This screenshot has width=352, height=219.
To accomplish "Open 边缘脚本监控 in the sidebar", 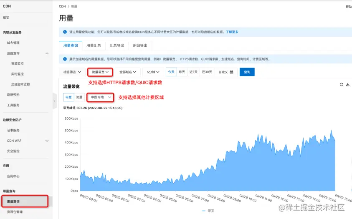I will pyautogui.click(x=20, y=85).
